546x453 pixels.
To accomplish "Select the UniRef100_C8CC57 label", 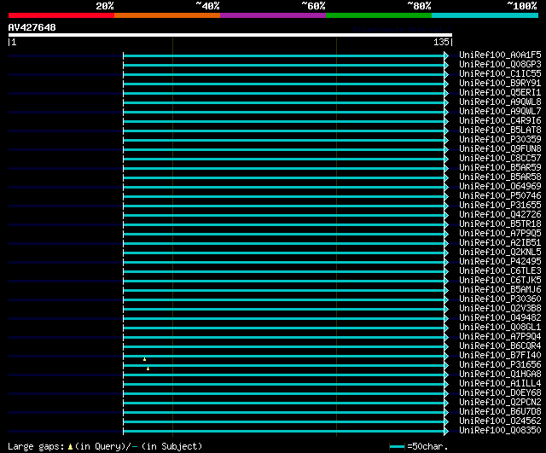I will pyautogui.click(x=500, y=159).
